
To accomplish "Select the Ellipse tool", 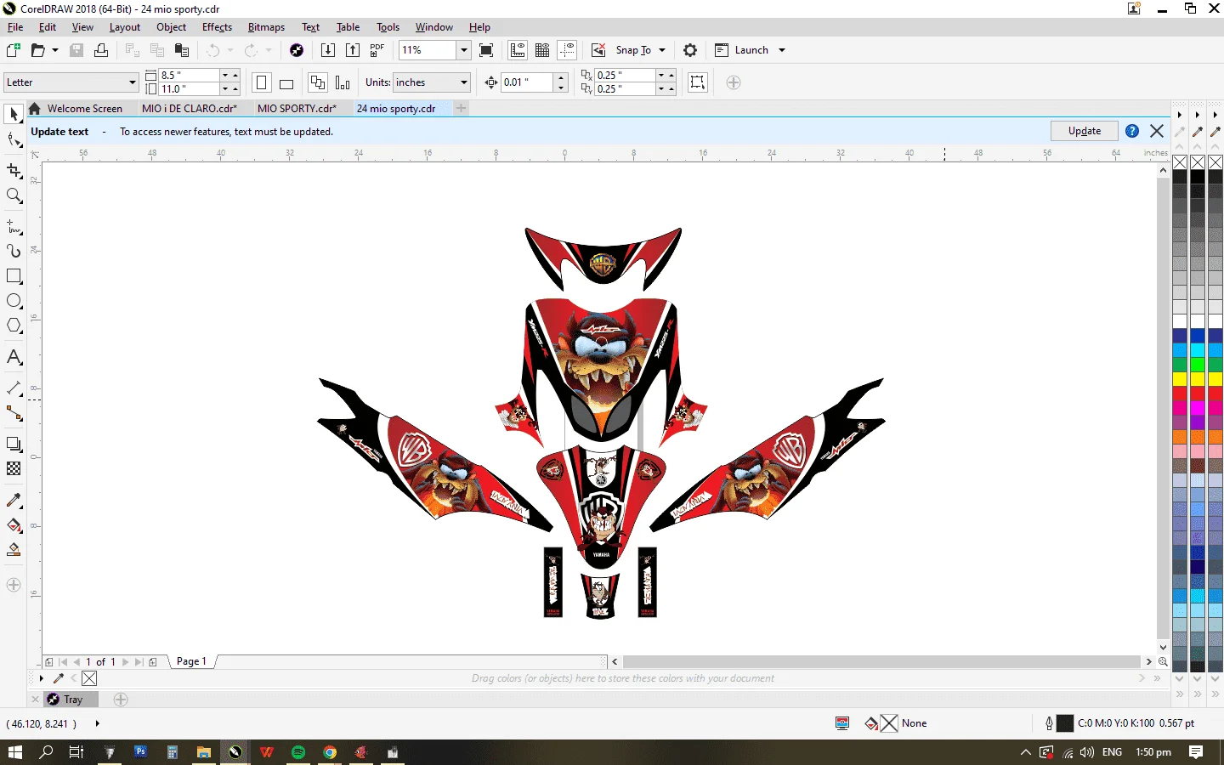I will tap(14, 301).
